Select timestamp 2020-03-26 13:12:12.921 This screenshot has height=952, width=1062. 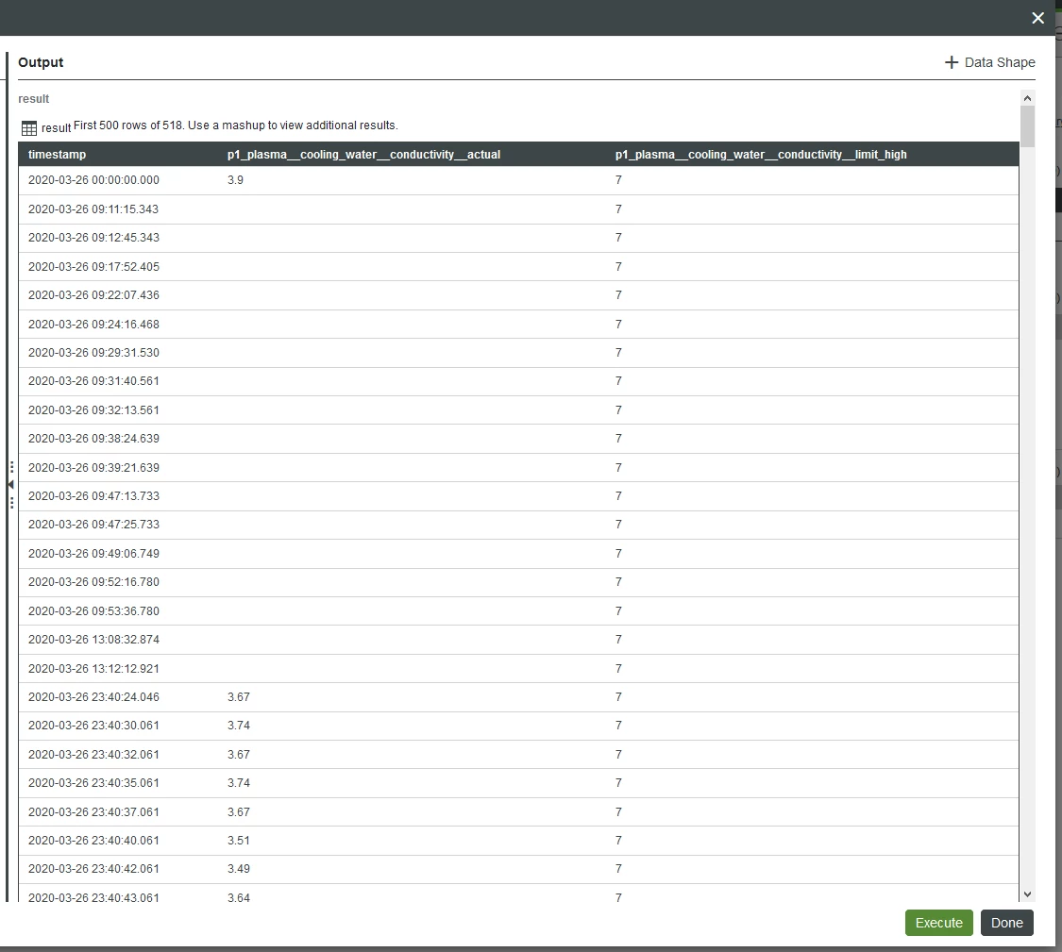93,669
